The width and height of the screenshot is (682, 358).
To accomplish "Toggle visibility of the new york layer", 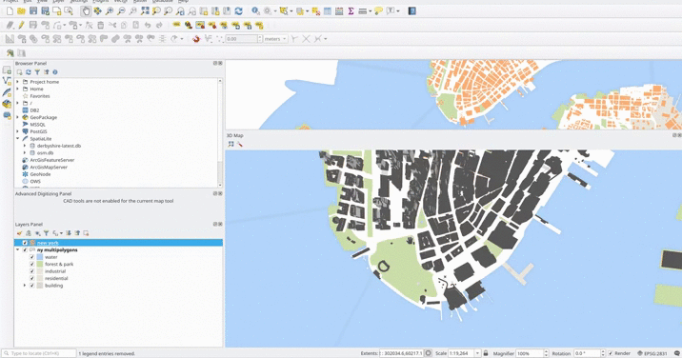I will (25, 243).
